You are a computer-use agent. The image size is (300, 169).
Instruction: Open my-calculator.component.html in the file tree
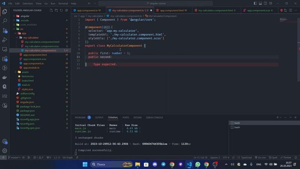point(42,42)
